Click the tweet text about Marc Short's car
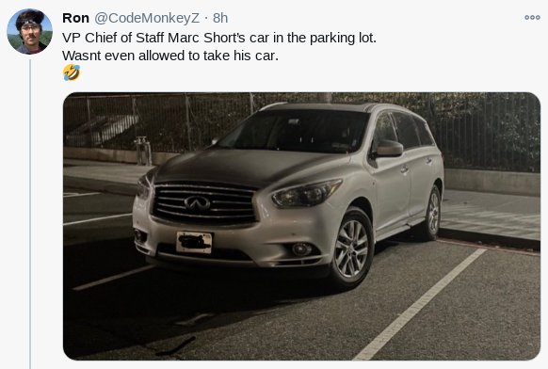 (x=219, y=38)
